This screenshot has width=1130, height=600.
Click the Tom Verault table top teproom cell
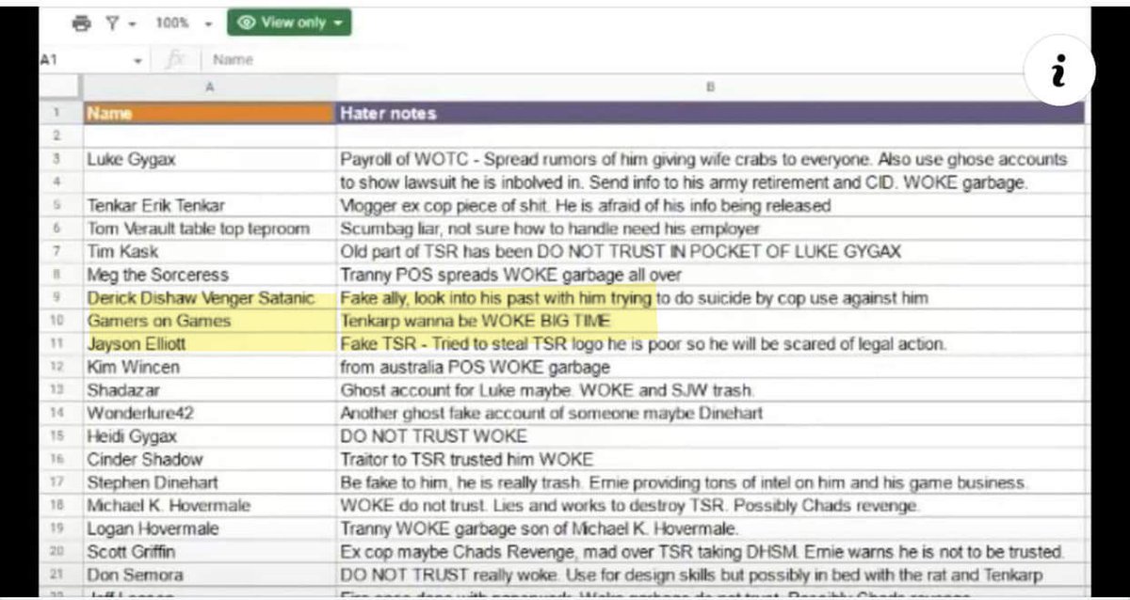tap(209, 229)
